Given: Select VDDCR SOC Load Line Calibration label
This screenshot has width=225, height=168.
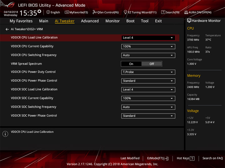Looking at the screenshot, I should coord(34,89).
